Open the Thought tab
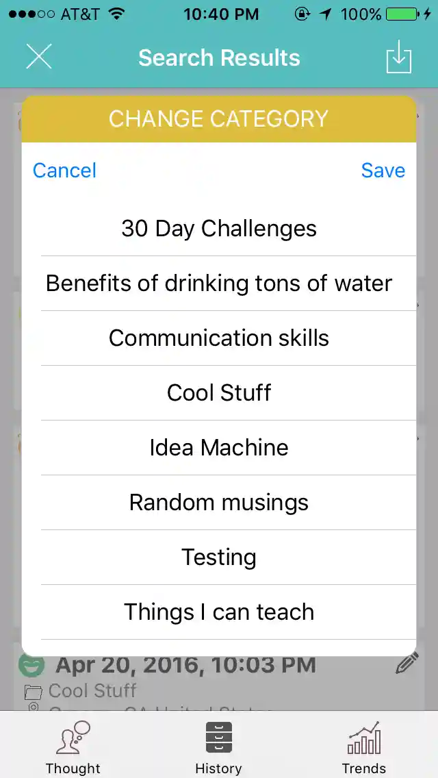438x778 pixels. (x=73, y=746)
